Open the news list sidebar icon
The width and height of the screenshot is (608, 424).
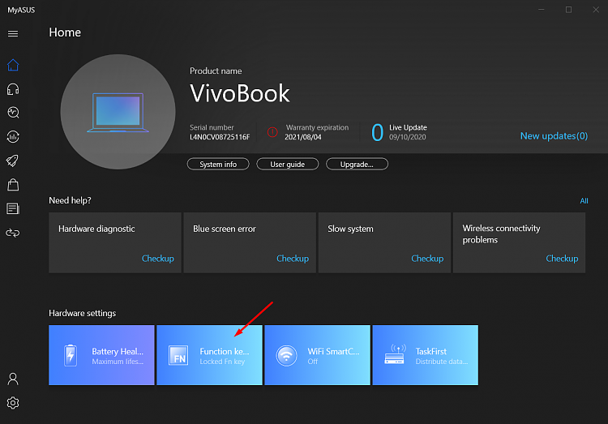coord(13,208)
